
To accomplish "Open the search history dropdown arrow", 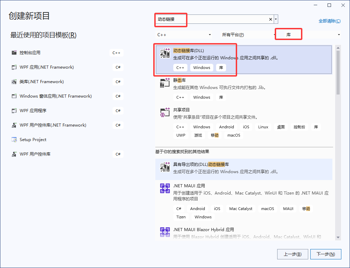I will pos(276,19).
